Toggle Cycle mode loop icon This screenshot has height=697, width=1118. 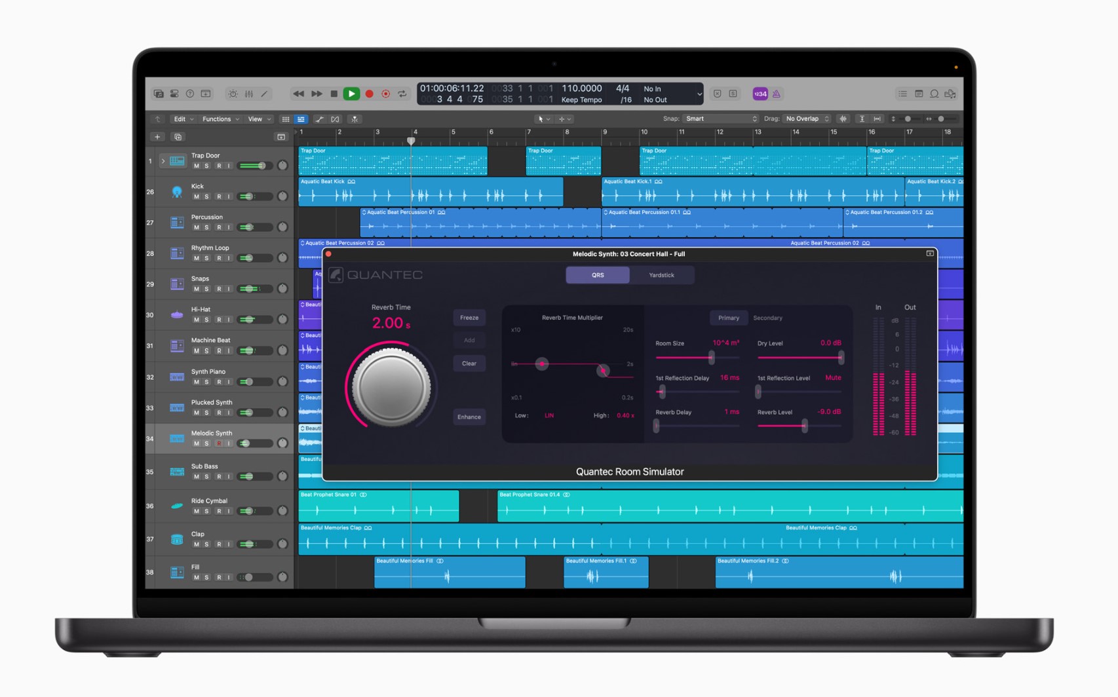pyautogui.click(x=402, y=94)
